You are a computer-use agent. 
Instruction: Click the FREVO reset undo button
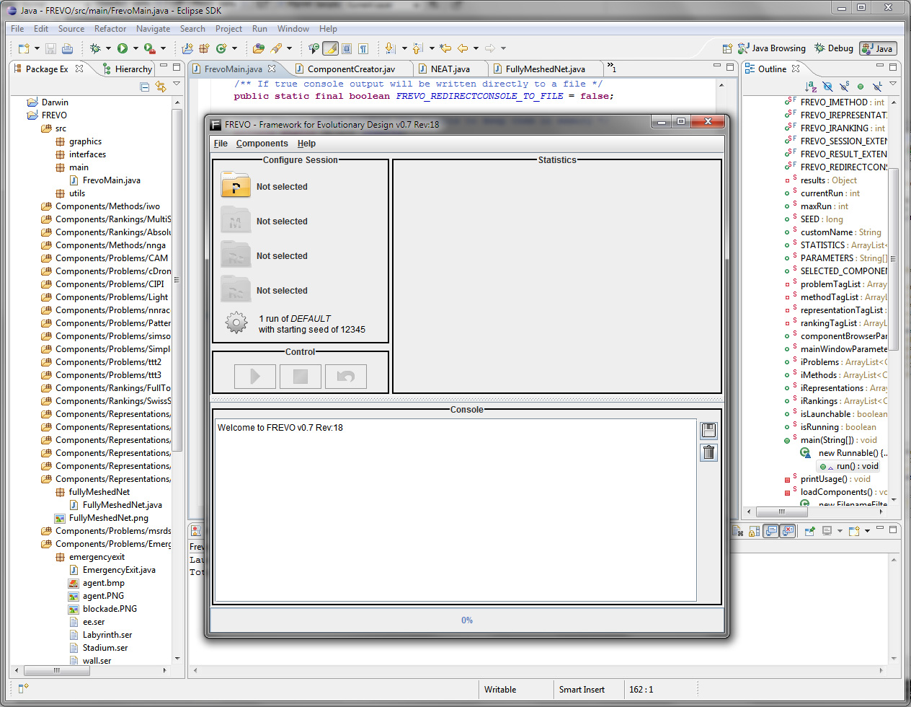click(346, 376)
